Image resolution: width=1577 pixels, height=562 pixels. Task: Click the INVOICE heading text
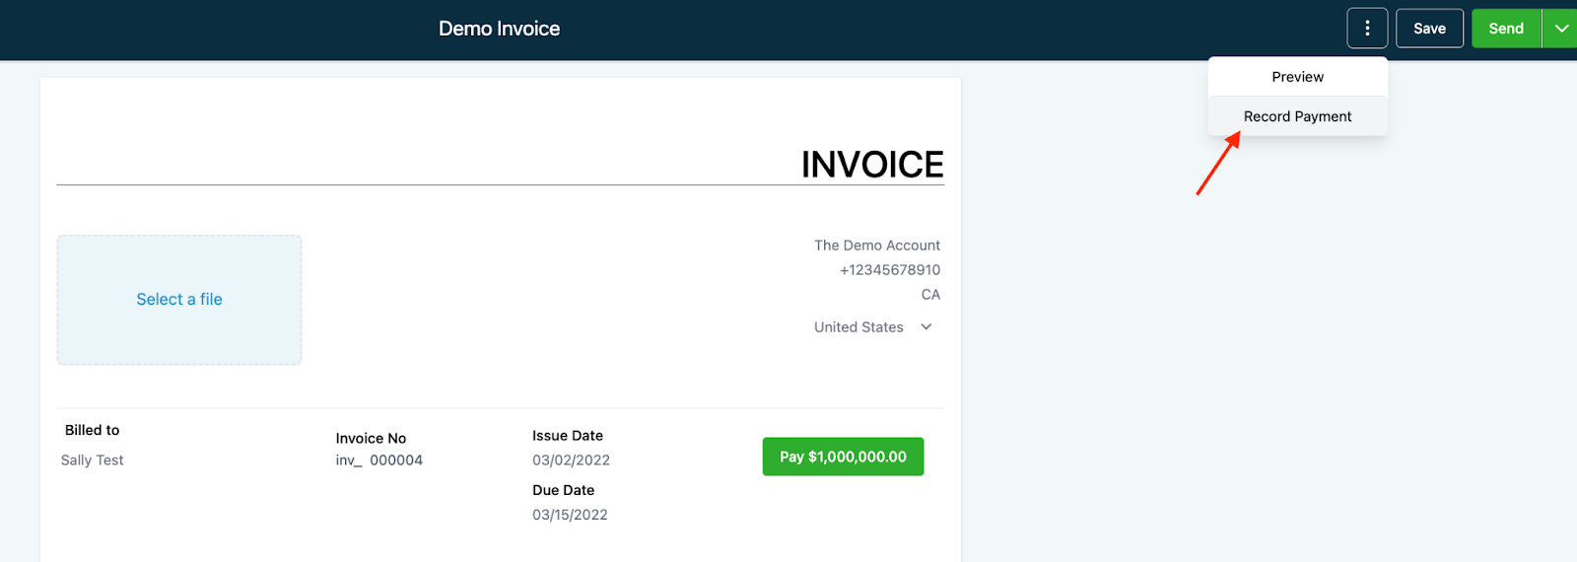pyautogui.click(x=872, y=164)
